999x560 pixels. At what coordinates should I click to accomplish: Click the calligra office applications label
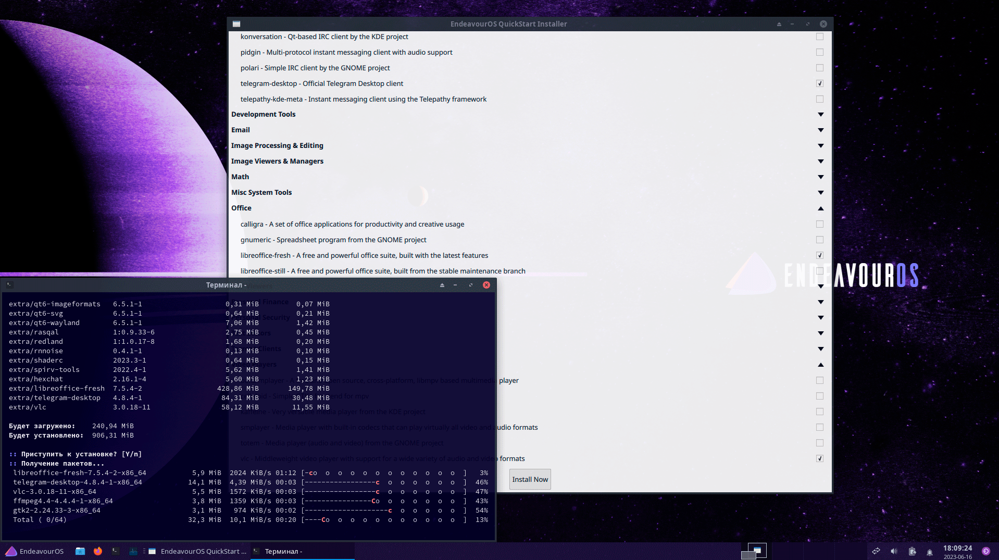[353, 224]
